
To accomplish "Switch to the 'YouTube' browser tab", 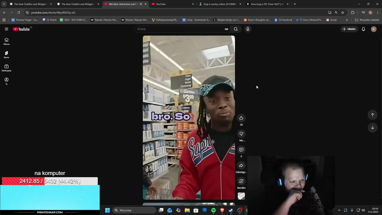I will [173, 4].
